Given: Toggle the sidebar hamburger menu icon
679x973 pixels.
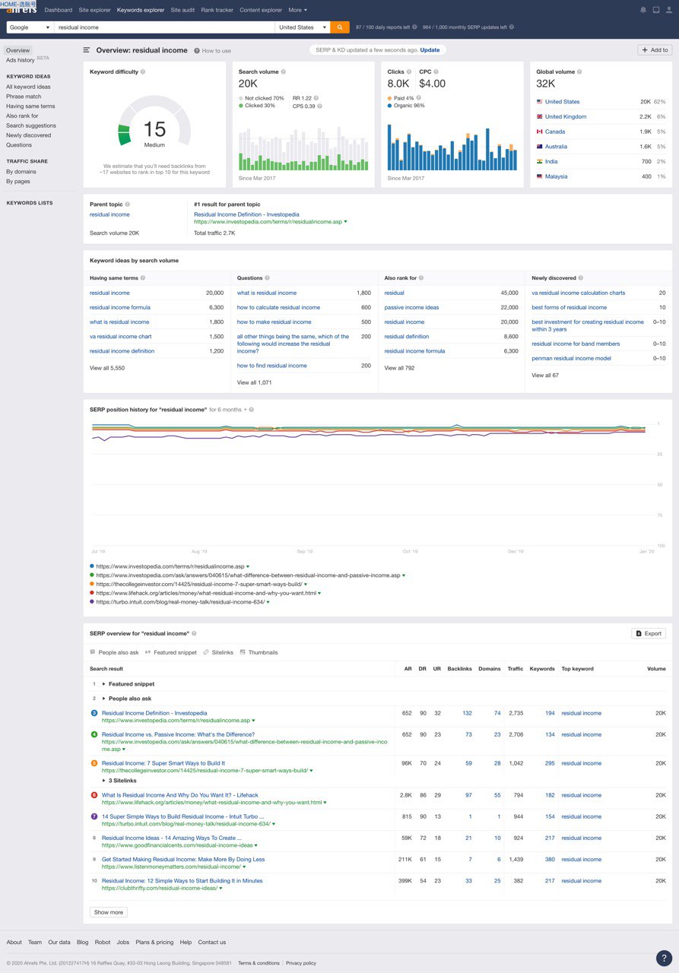Looking at the screenshot, I should coord(87,50).
